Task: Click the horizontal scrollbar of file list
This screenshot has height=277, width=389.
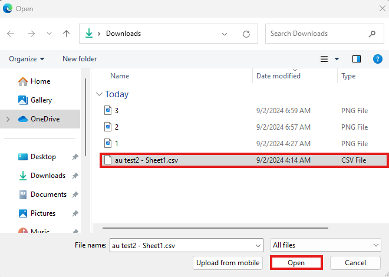Action: click(215, 228)
